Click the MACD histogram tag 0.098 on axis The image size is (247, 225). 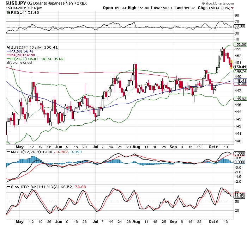click(239, 162)
